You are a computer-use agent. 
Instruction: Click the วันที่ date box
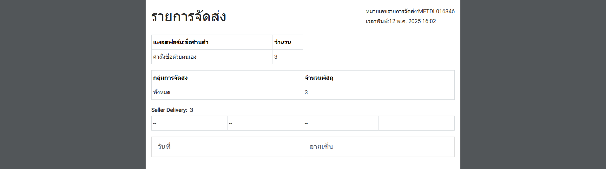coord(227,147)
